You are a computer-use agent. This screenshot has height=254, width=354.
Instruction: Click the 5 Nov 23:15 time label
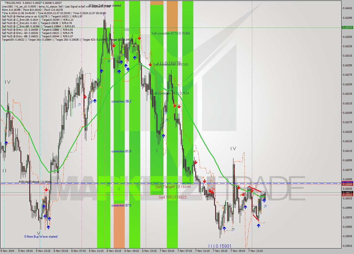43,251
